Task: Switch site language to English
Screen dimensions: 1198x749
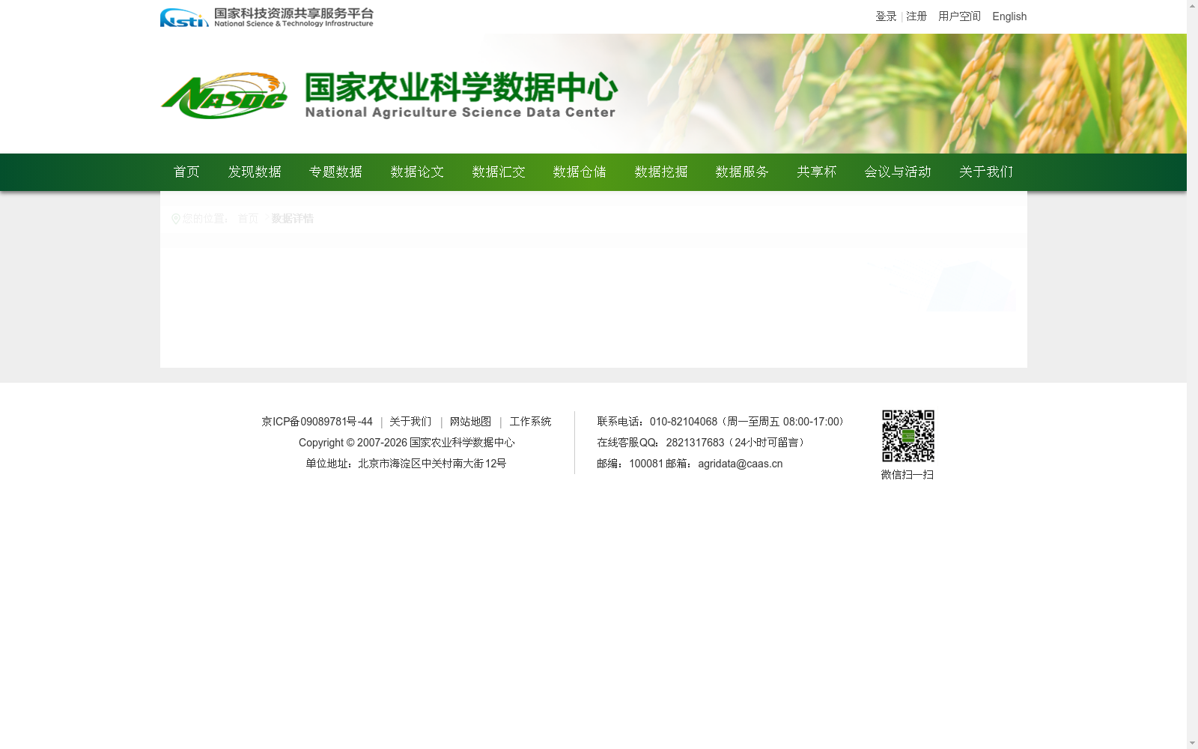Action: coord(1009,16)
